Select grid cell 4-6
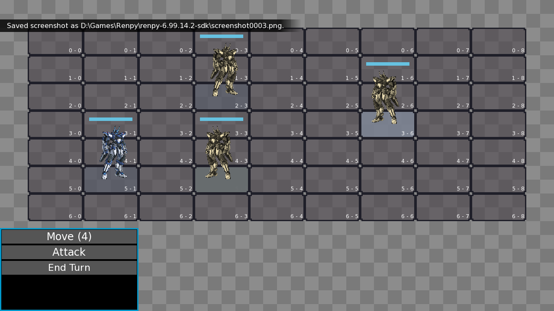554x311 pixels. [x=388, y=152]
